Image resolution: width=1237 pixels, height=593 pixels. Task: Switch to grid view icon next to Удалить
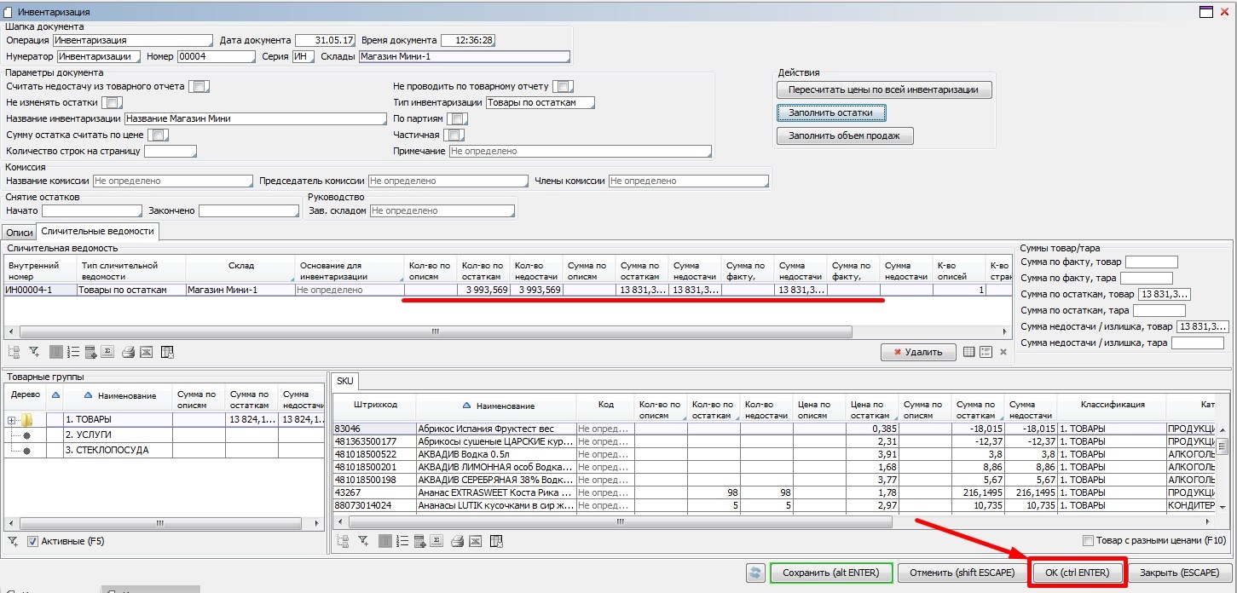[x=969, y=352]
